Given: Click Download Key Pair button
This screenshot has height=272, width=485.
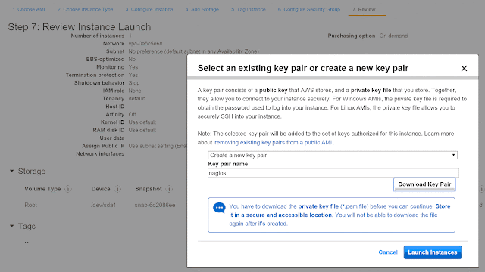Looking at the screenshot, I should click(x=424, y=184).
